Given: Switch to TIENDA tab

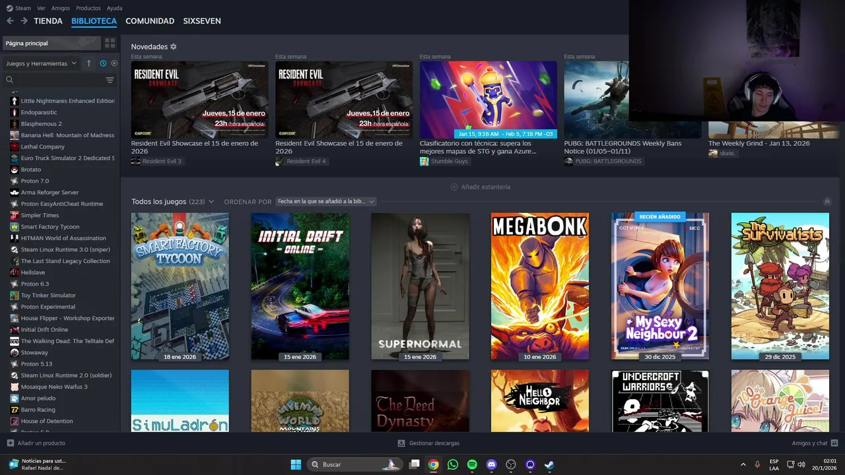Looking at the screenshot, I should click(x=48, y=21).
